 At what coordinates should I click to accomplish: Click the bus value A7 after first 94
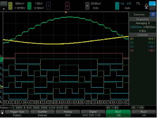[x=31, y=102]
